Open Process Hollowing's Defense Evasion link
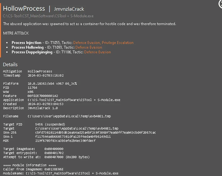 [x=89, y=47]
